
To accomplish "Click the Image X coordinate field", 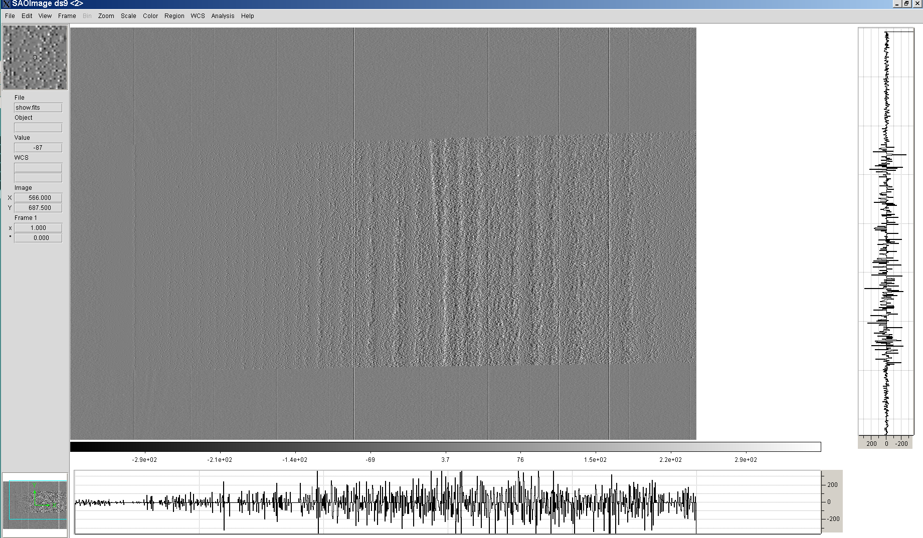I will click(38, 198).
